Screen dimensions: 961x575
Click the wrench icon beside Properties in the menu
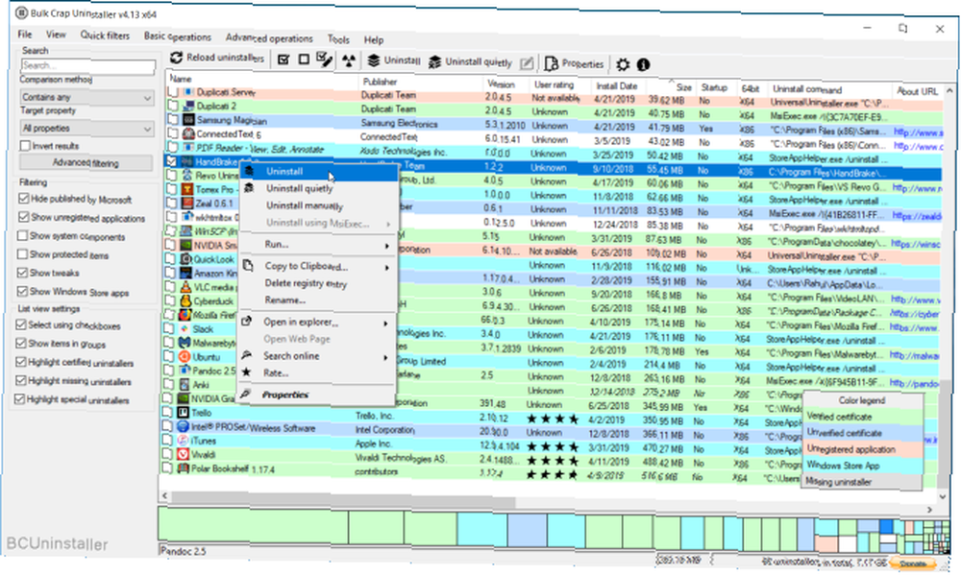pos(246,394)
